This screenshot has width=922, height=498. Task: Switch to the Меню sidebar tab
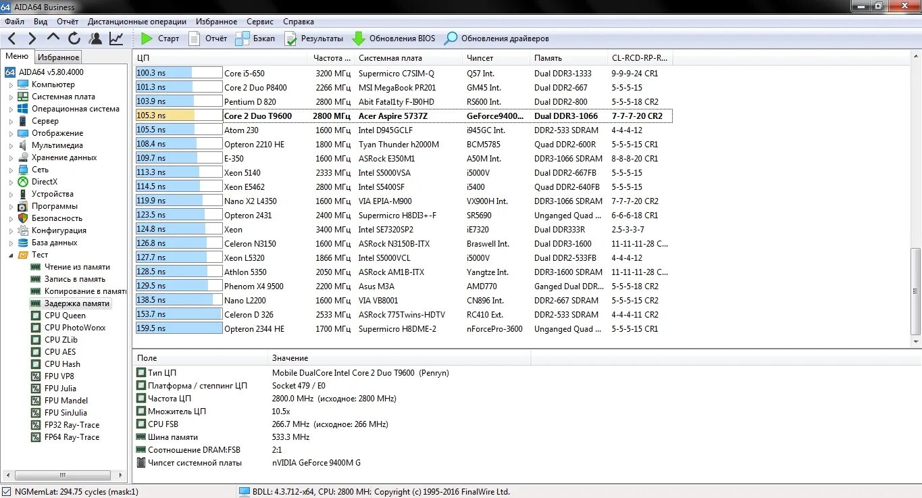click(17, 57)
